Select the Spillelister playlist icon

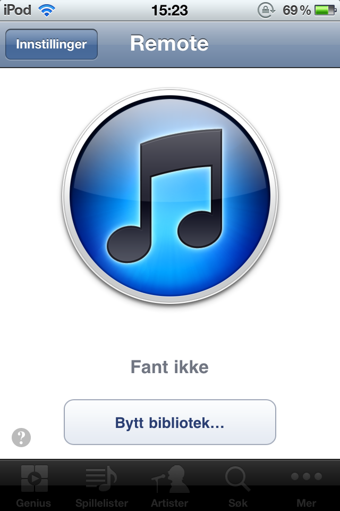(x=101, y=479)
